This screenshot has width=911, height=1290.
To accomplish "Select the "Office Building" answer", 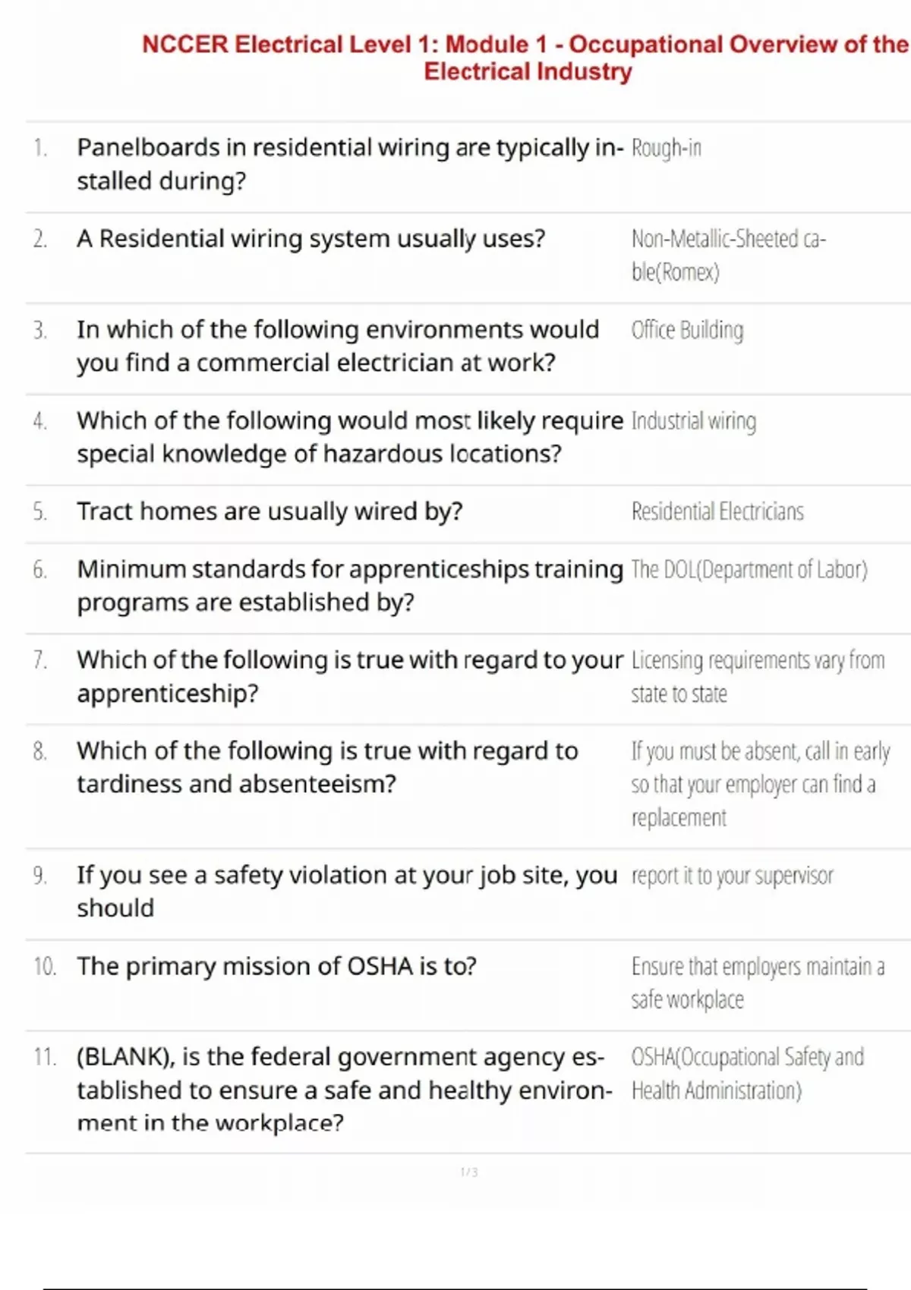I will pyautogui.click(x=687, y=330).
